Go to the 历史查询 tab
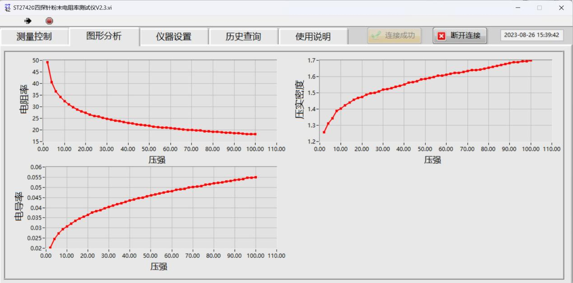 (243, 37)
